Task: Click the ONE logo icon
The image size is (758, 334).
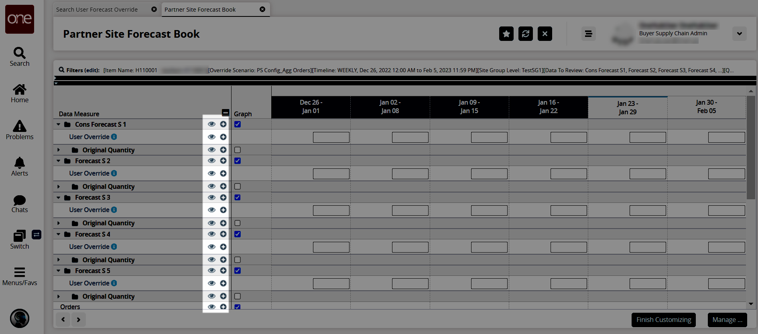Action: point(20,19)
